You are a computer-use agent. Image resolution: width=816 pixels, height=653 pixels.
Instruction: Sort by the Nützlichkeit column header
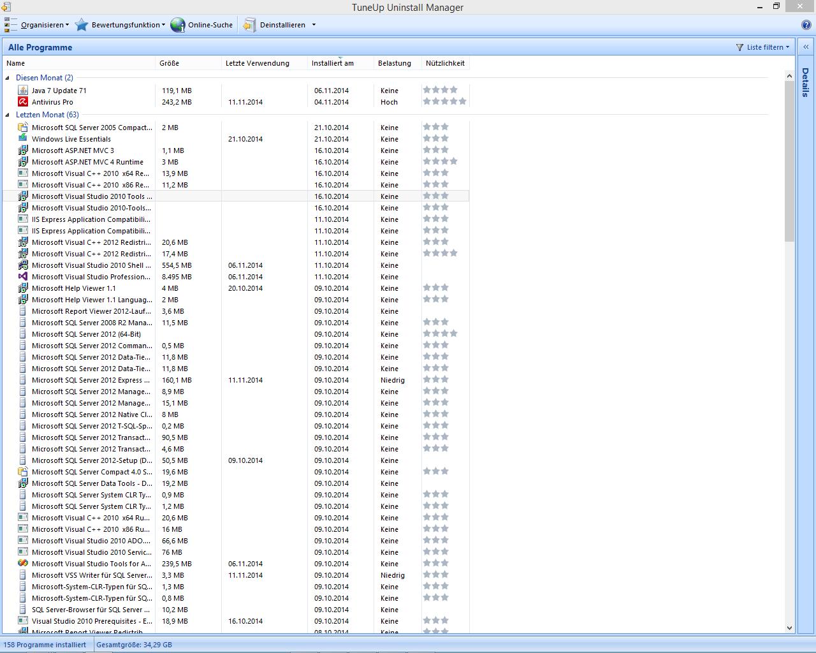(x=446, y=63)
